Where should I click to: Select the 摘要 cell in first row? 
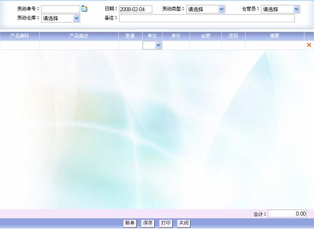point(275,46)
